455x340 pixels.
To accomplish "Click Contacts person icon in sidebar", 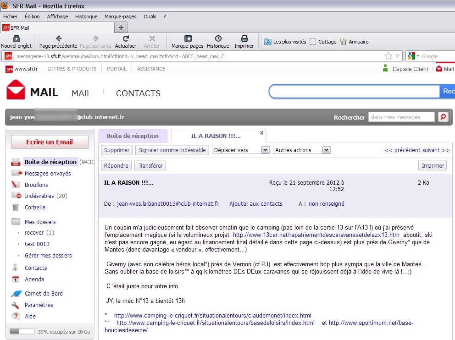I will point(16,268).
